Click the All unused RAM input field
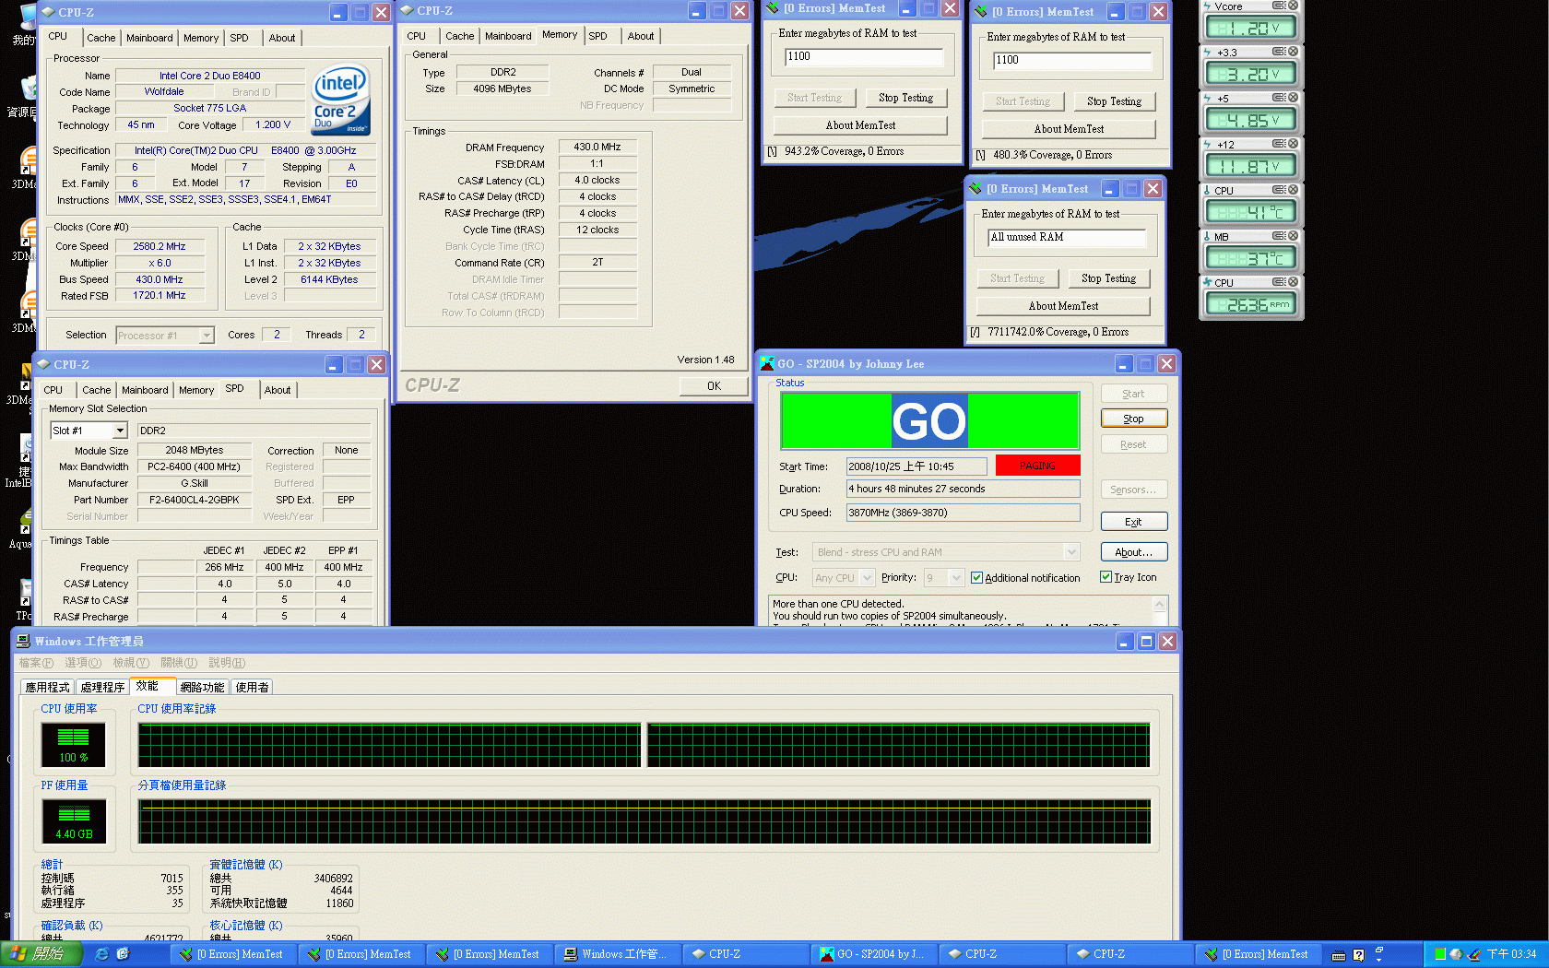1549x968 pixels. tap(1067, 238)
